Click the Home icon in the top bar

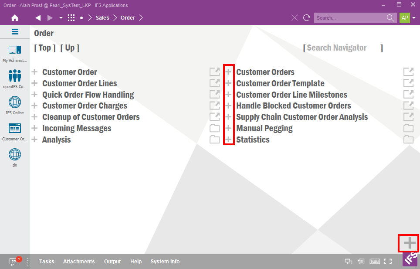pyautogui.click(x=15, y=18)
